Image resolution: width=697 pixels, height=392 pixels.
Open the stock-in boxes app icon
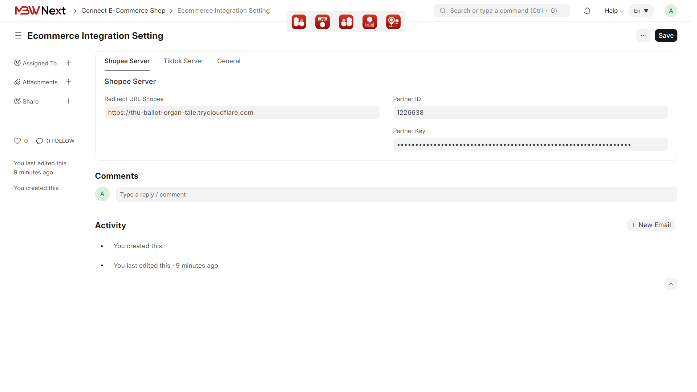click(x=299, y=22)
